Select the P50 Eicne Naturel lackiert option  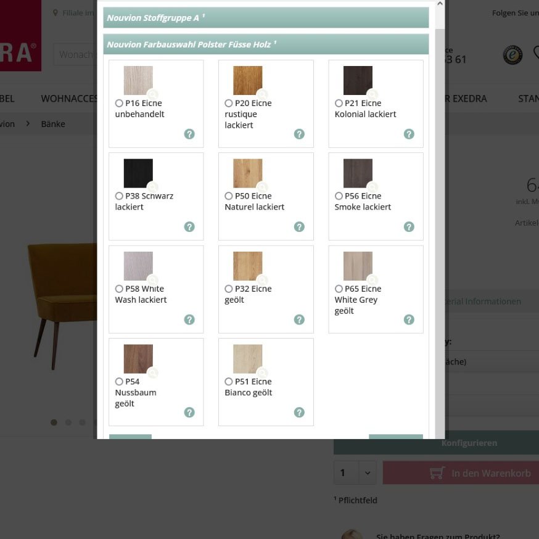(228, 195)
